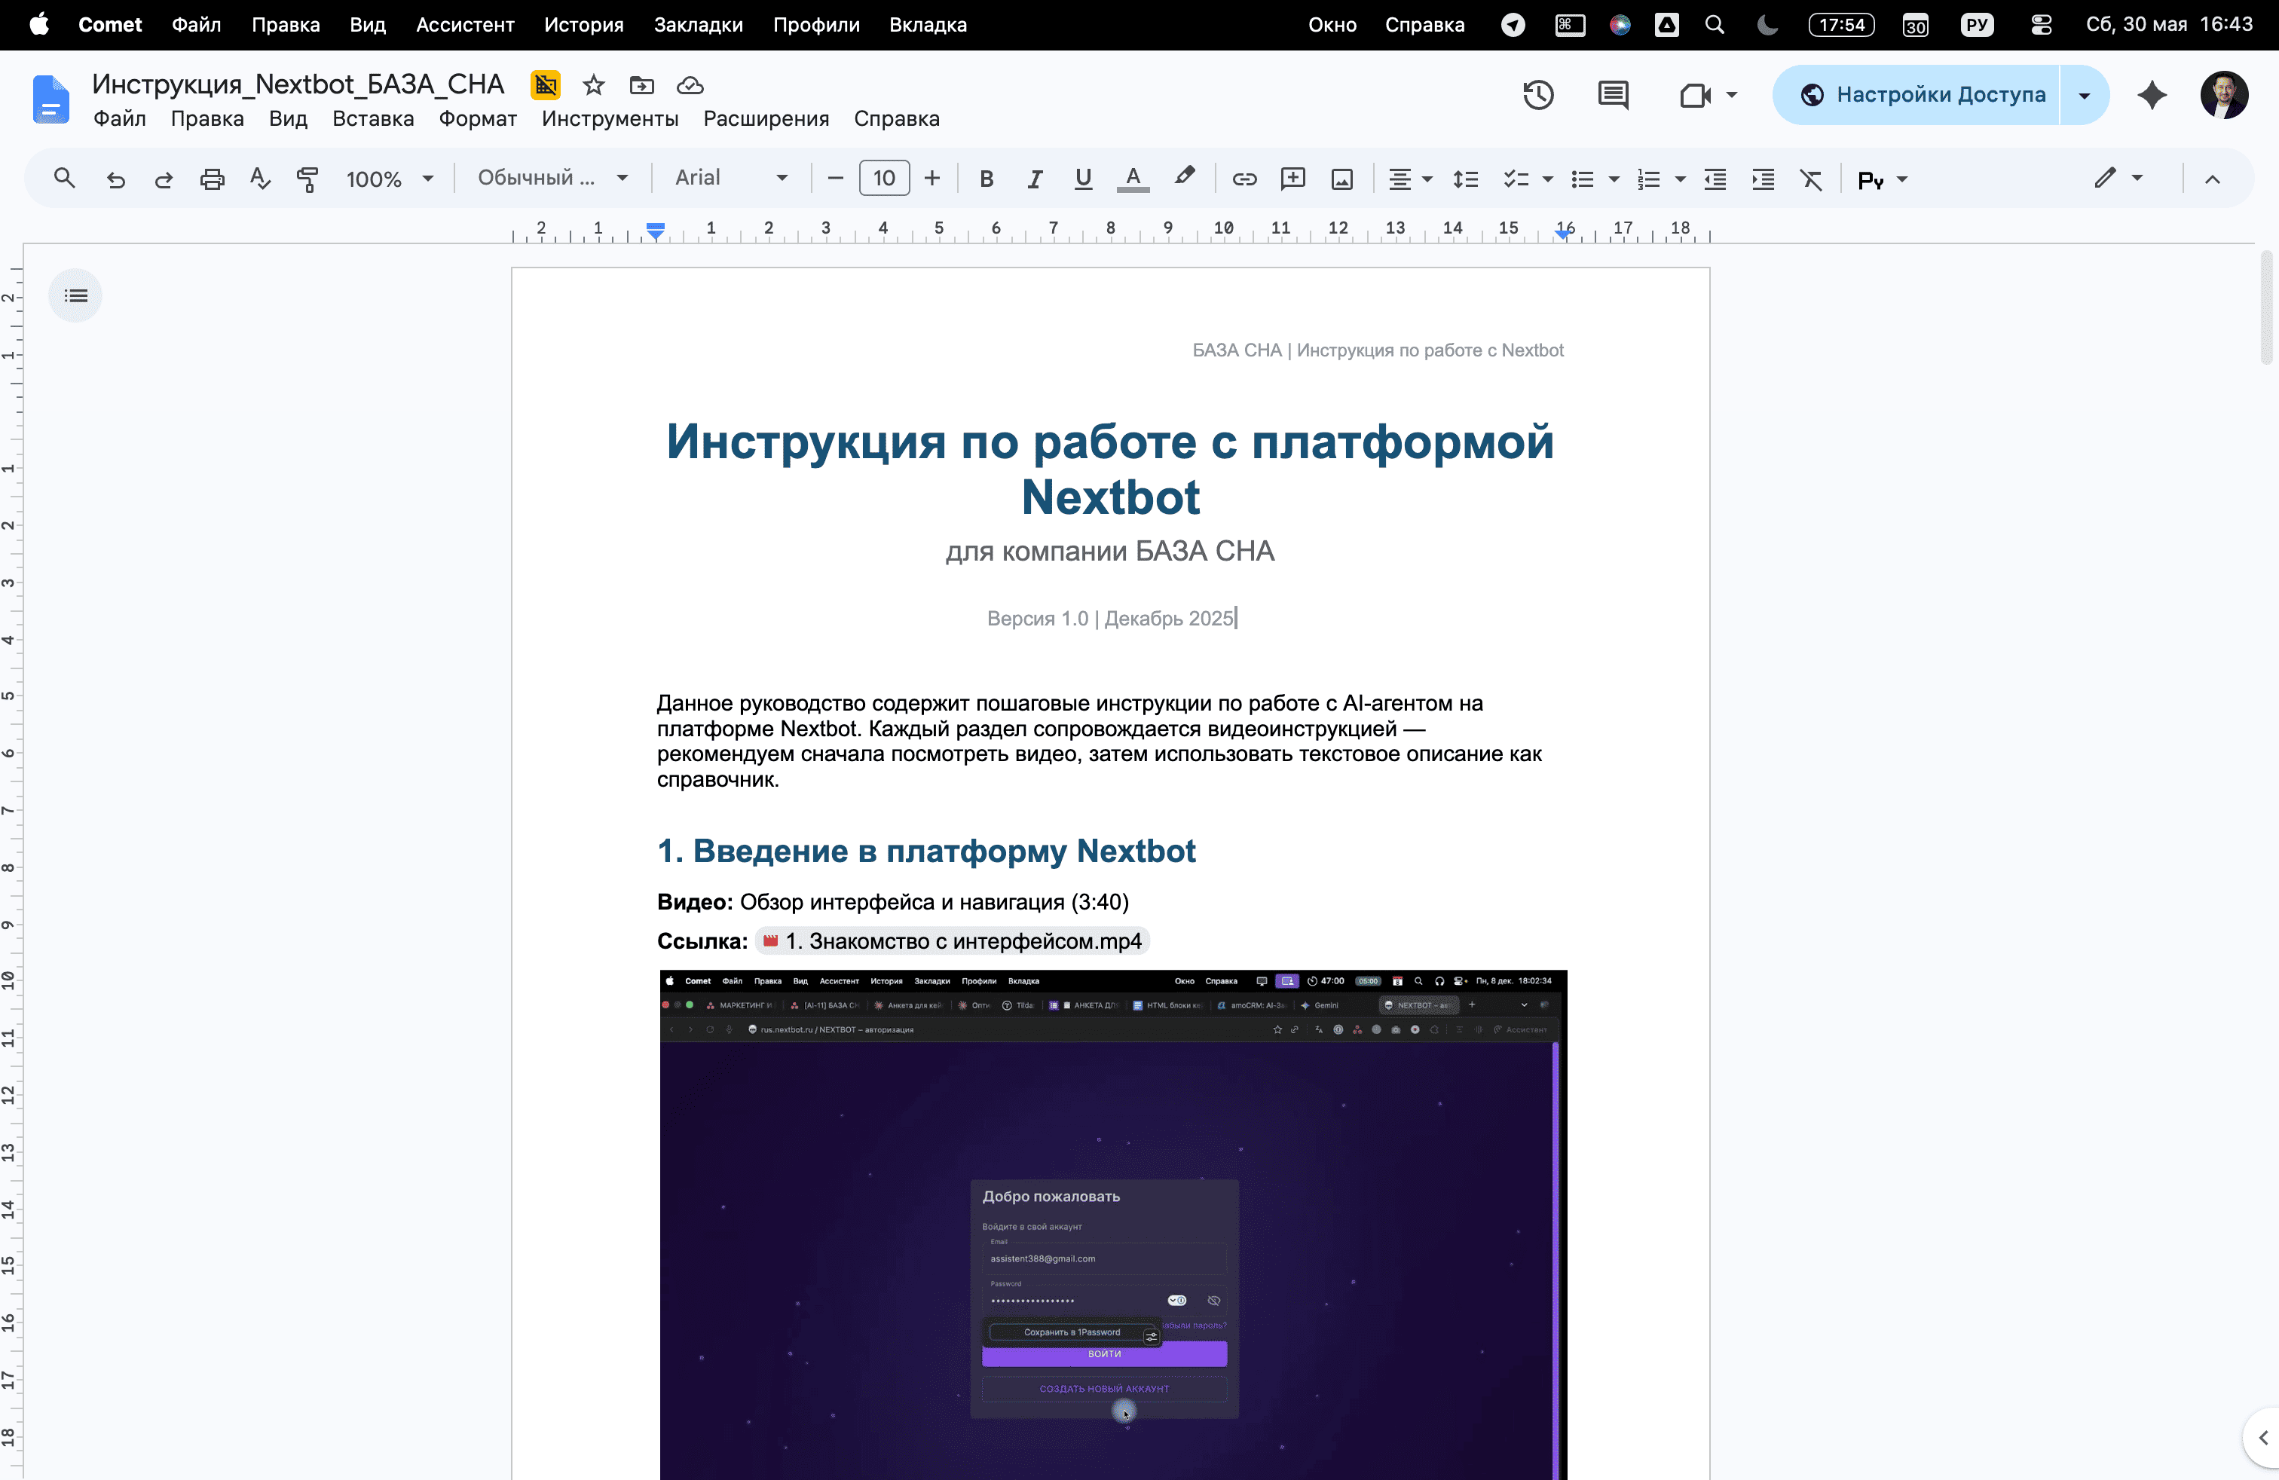The image size is (2279, 1480).
Task: Click the font size field showing 10
Action: click(884, 179)
